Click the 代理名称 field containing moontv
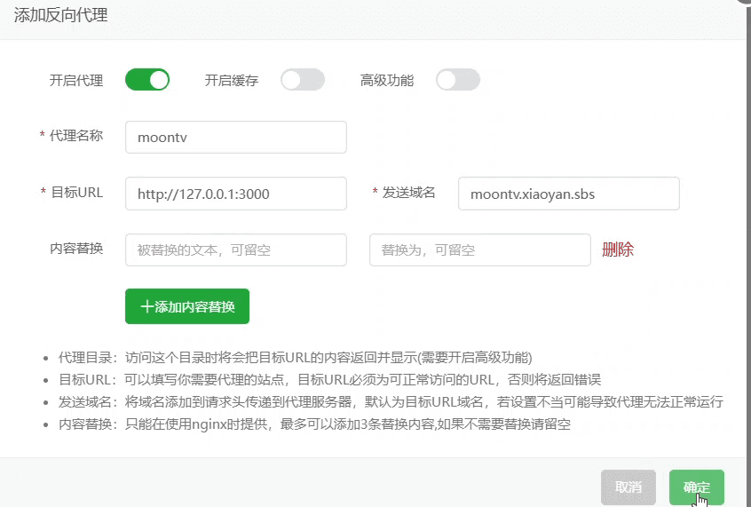The image size is (751, 507). coord(235,138)
